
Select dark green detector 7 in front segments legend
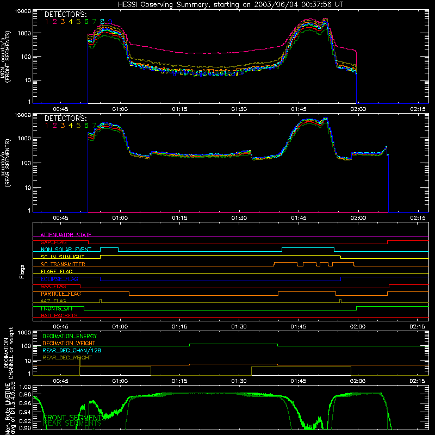coord(94,22)
